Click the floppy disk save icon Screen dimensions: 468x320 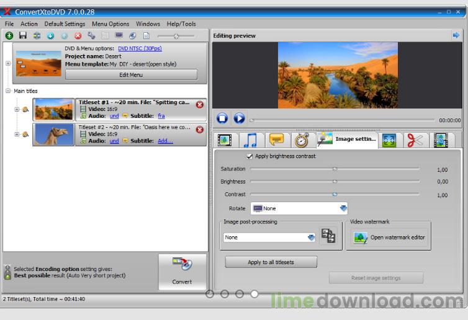(x=23, y=36)
